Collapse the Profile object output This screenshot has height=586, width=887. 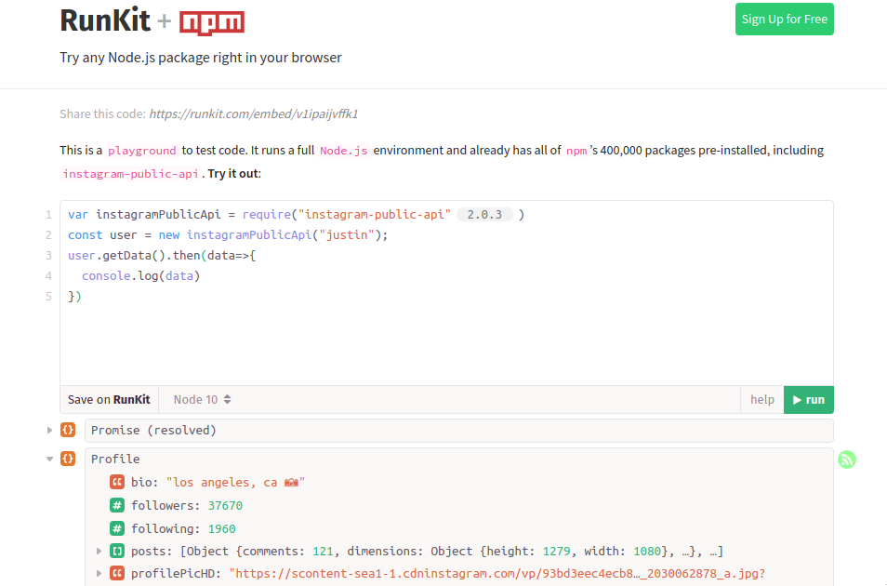(x=49, y=459)
